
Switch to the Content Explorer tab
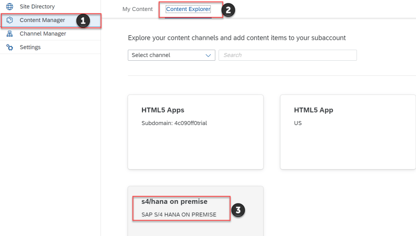click(x=188, y=9)
